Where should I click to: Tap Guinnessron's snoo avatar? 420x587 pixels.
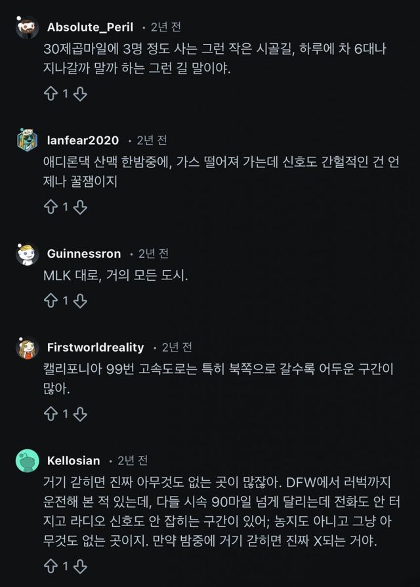point(27,254)
